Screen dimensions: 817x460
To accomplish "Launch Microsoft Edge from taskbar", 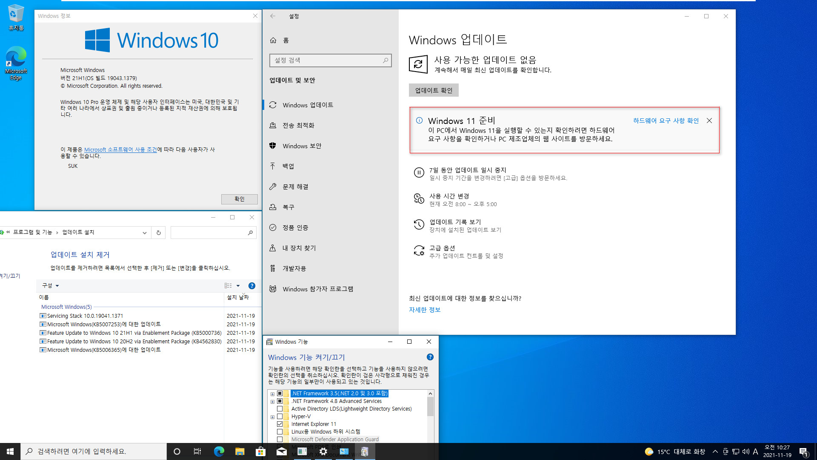I will coord(219,451).
